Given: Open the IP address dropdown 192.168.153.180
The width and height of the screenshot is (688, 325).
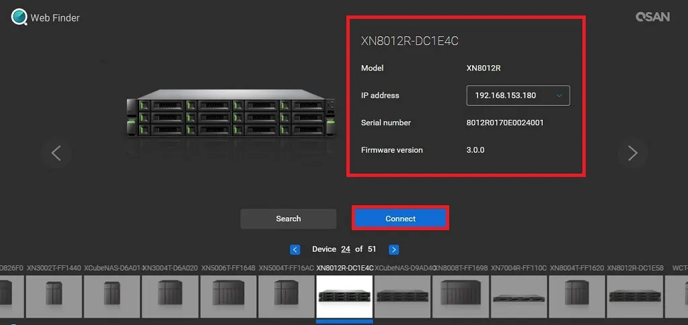Looking at the screenshot, I should (x=519, y=96).
